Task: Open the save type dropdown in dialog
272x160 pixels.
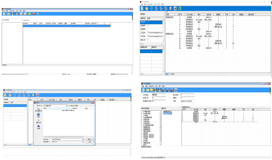Action: pos(83,142)
